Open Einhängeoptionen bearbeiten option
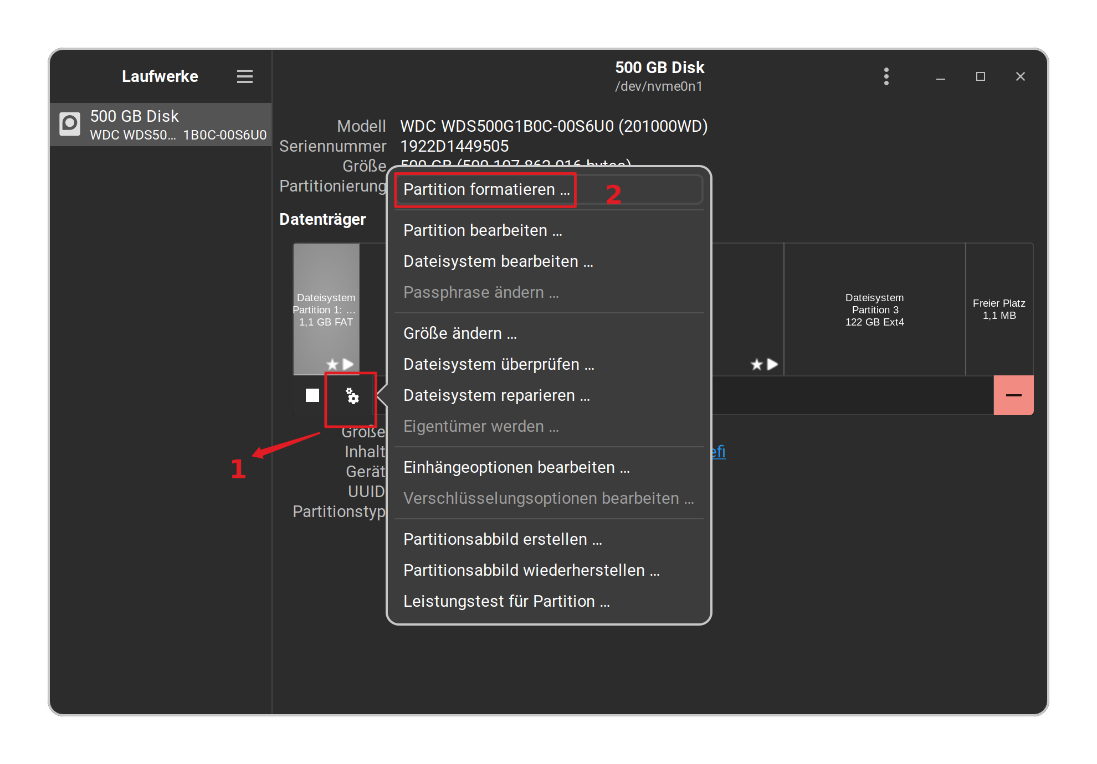Image resolution: width=1097 pixels, height=764 pixels. [x=516, y=467]
